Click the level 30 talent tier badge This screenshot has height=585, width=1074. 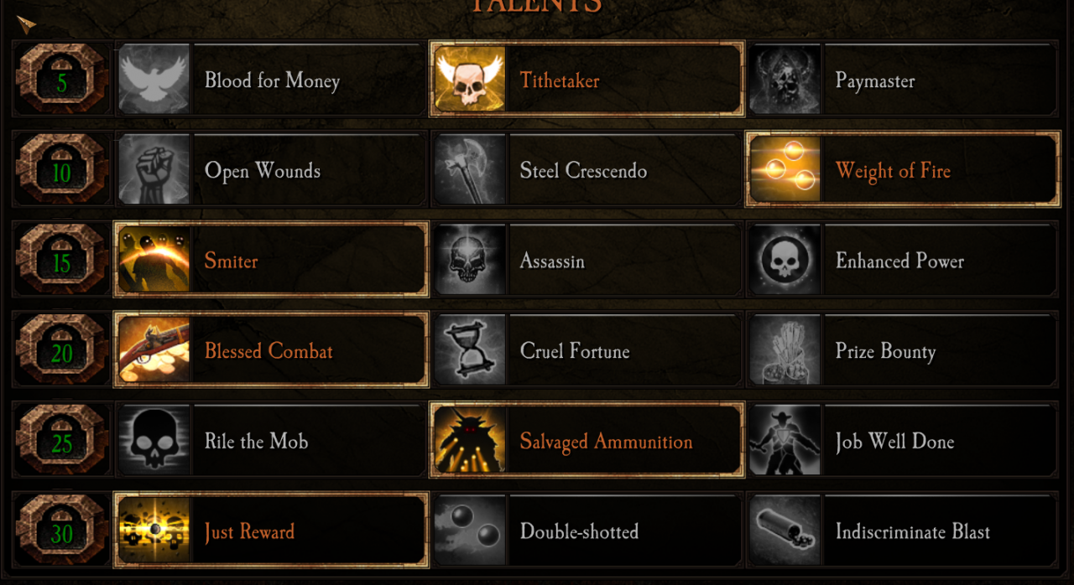point(62,530)
